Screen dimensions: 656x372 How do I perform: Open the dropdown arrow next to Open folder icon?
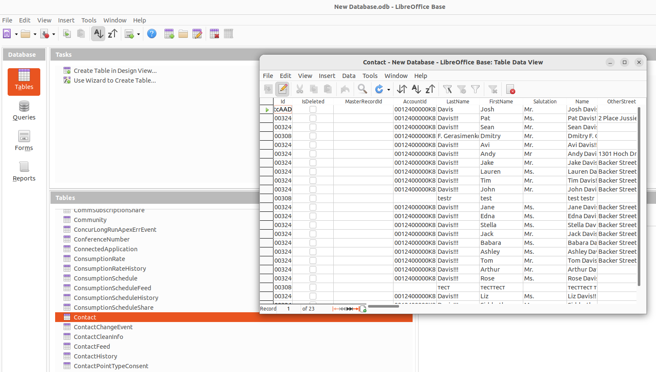point(35,34)
